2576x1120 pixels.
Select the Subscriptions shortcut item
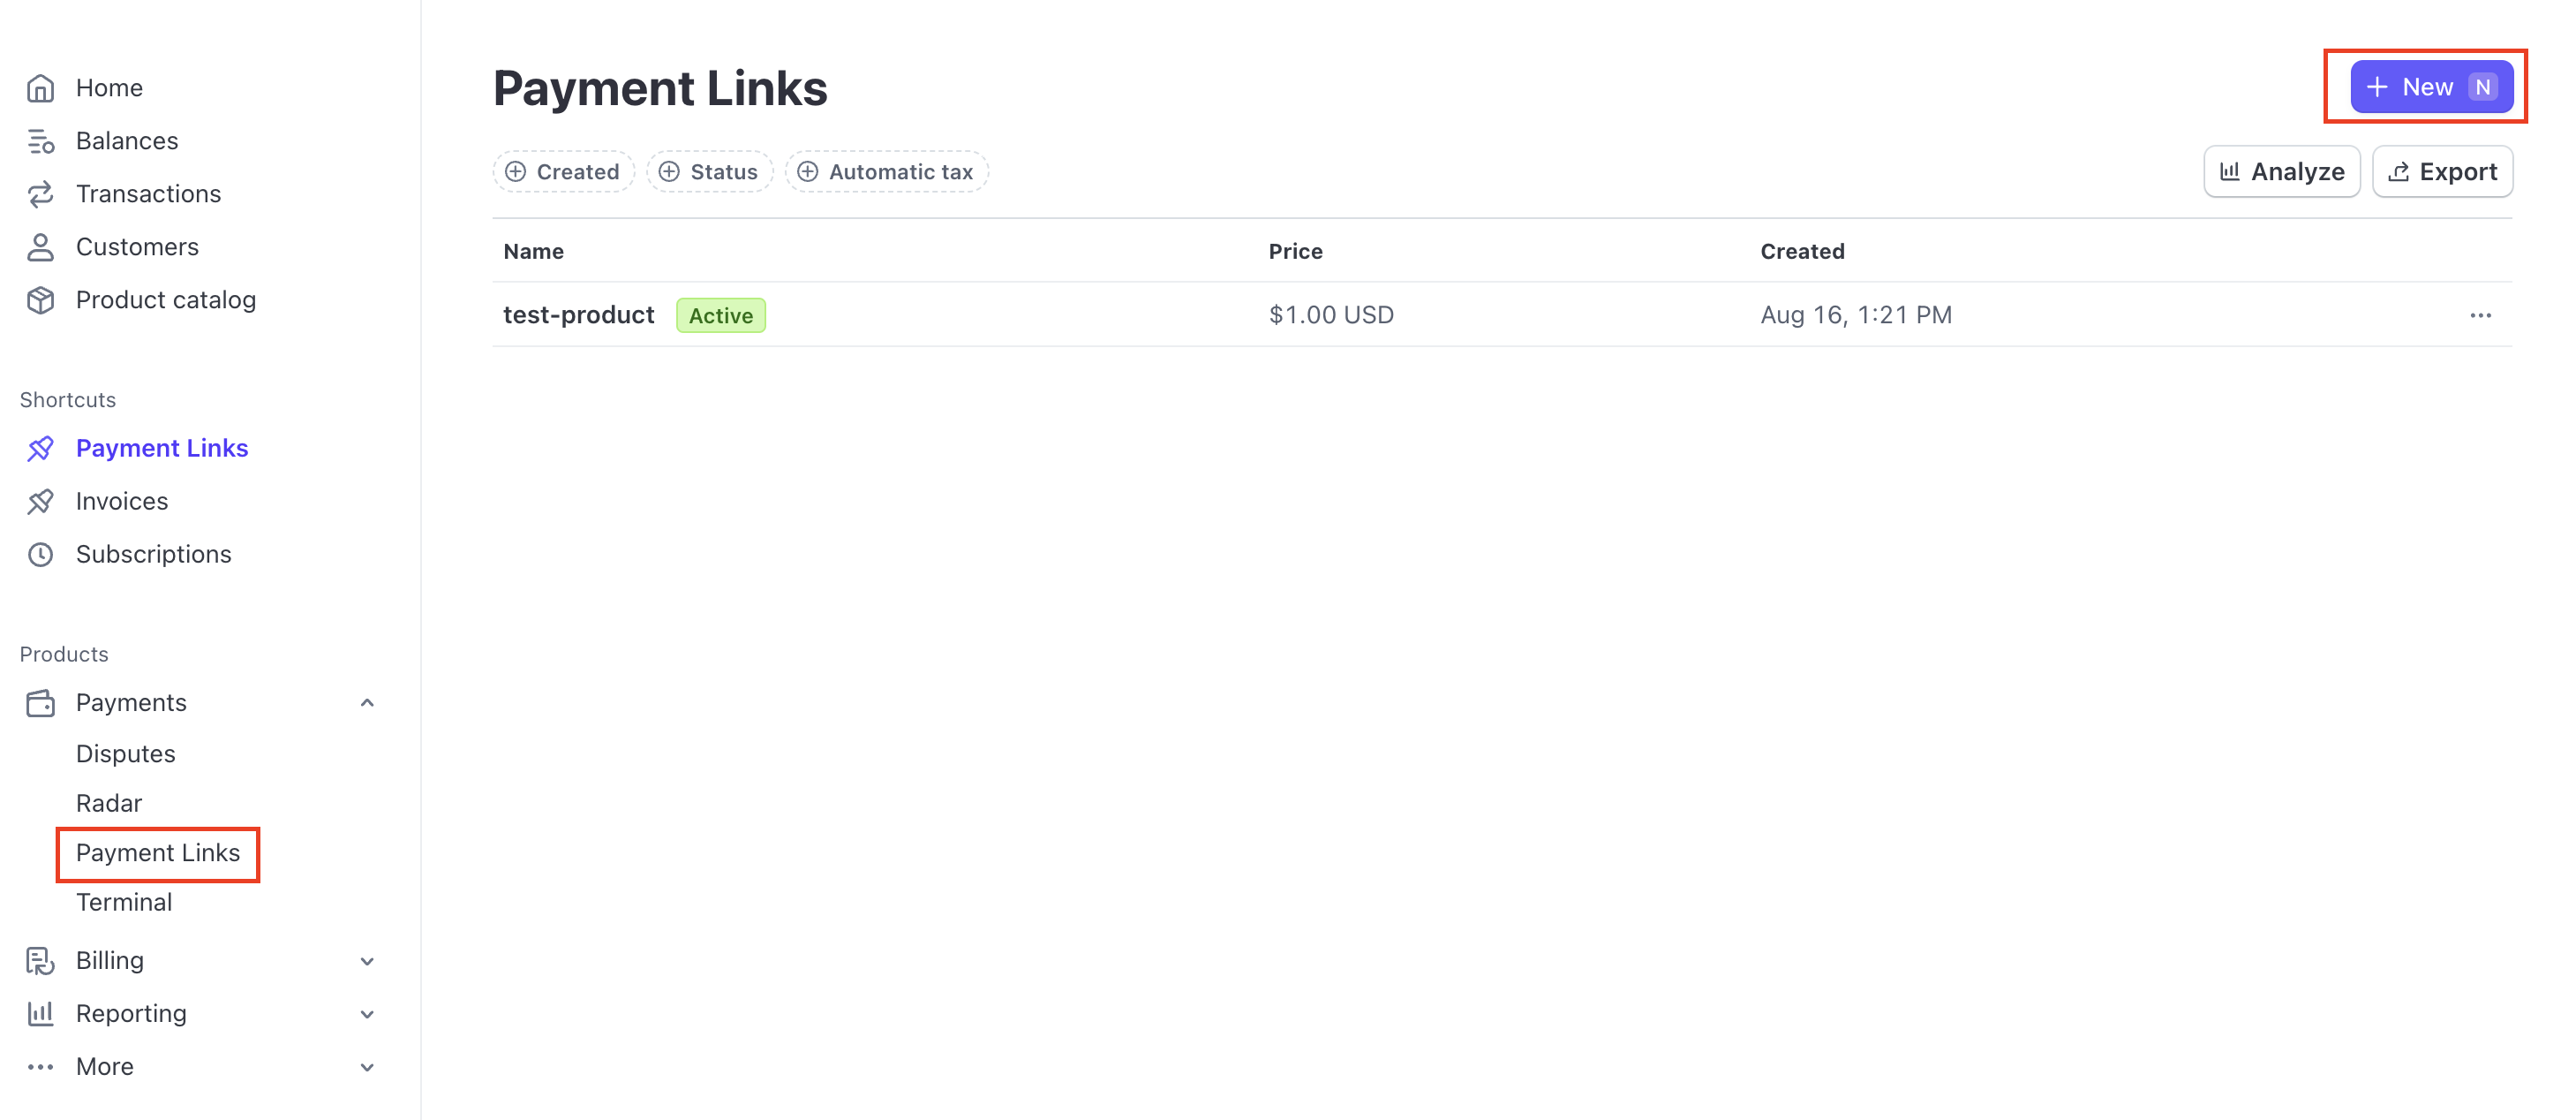point(153,553)
